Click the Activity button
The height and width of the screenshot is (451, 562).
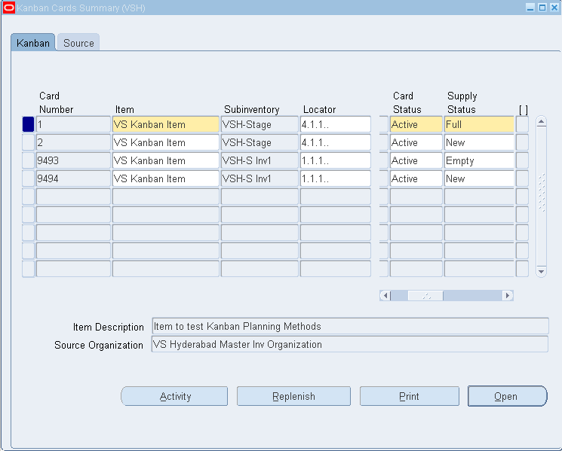pyautogui.click(x=174, y=396)
